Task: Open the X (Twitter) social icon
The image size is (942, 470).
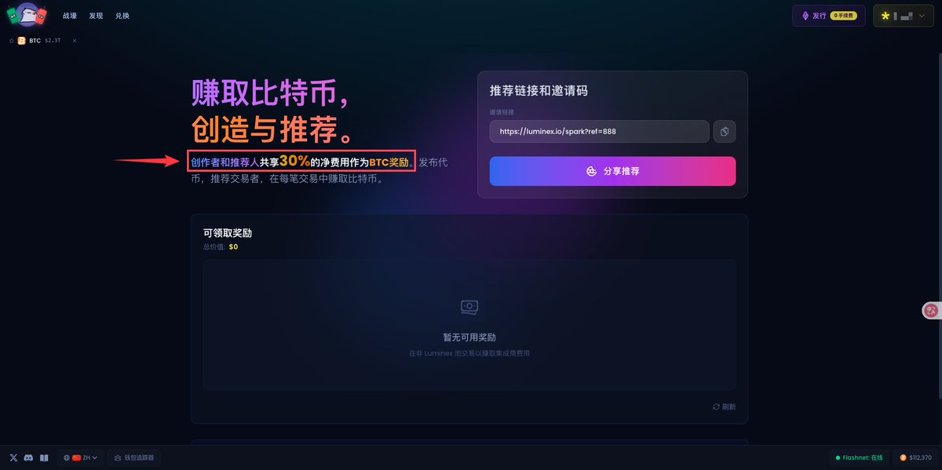Action: [x=13, y=457]
